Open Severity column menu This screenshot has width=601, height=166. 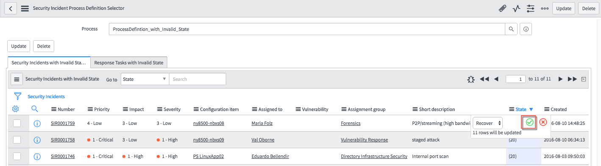[x=159, y=109]
